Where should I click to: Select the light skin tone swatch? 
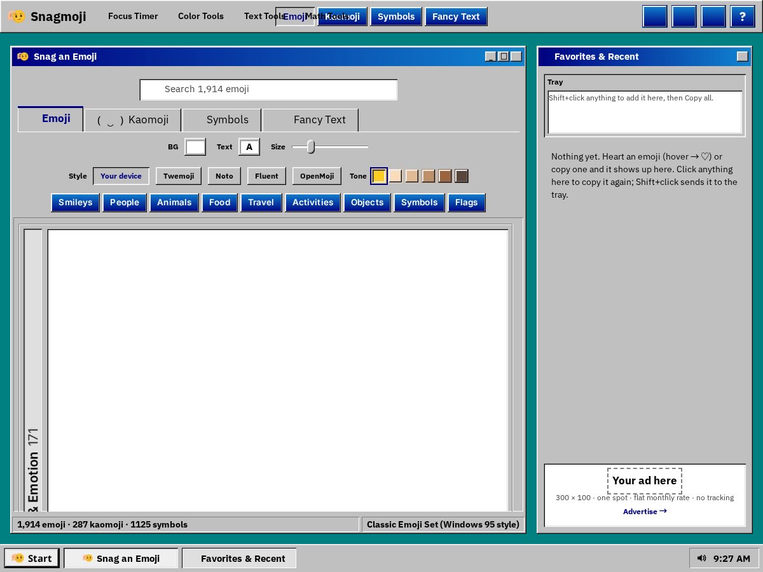395,176
